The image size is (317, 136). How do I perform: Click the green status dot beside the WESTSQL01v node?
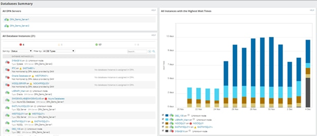(30, 114)
